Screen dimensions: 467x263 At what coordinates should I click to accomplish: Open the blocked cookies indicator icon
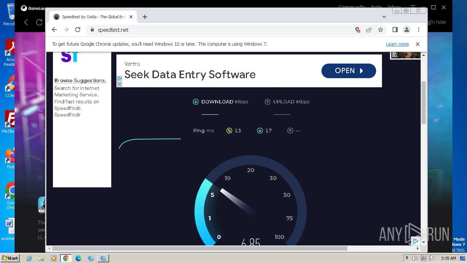click(x=358, y=30)
